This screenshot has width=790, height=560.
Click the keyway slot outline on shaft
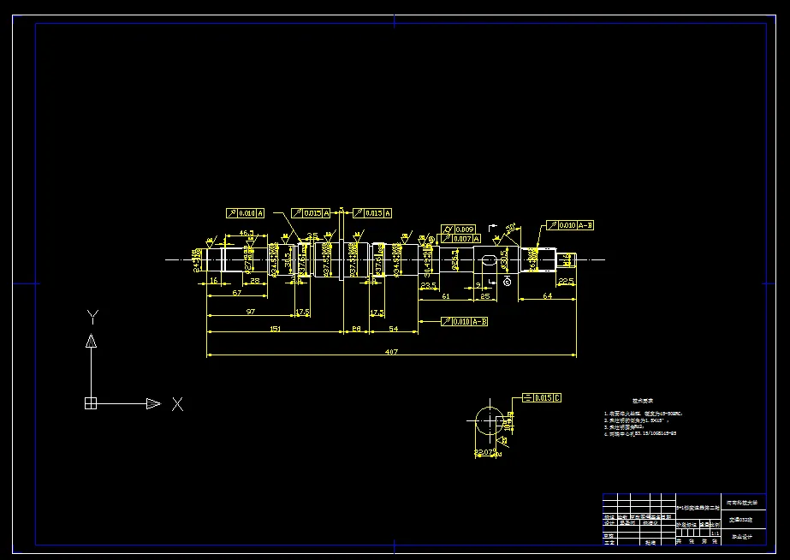point(489,260)
